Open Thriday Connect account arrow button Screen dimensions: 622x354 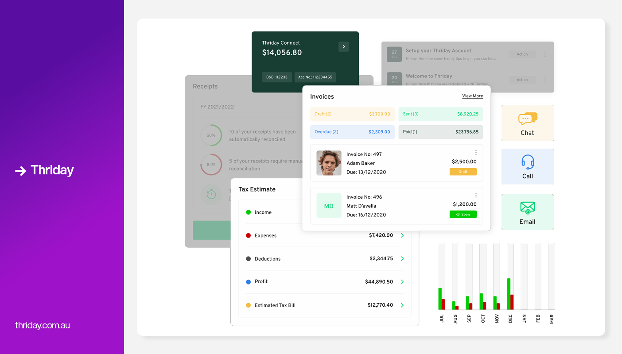[343, 47]
